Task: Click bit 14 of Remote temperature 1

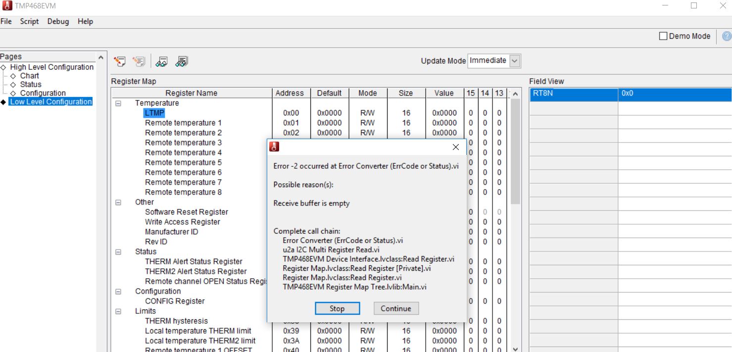Action: 485,123
